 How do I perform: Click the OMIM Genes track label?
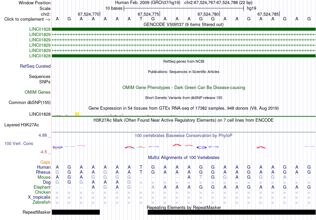tap(38, 92)
